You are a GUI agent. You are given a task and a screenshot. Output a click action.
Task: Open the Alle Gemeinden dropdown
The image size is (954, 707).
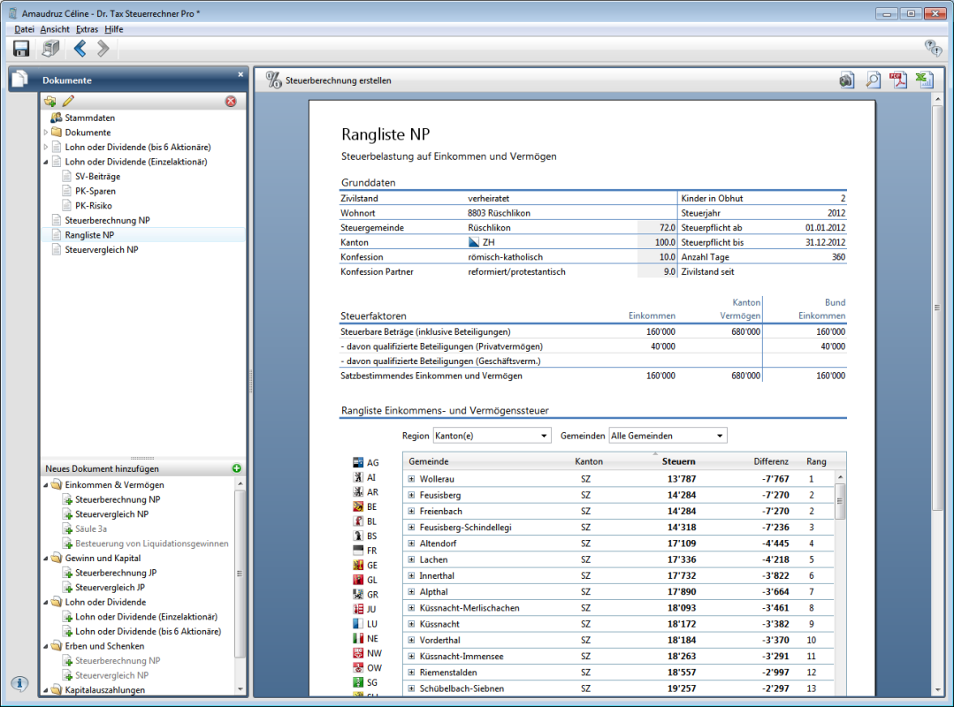668,436
